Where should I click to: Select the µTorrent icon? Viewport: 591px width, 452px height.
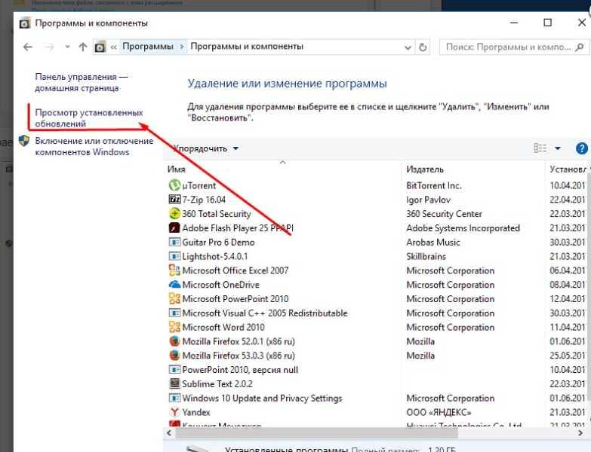point(174,185)
